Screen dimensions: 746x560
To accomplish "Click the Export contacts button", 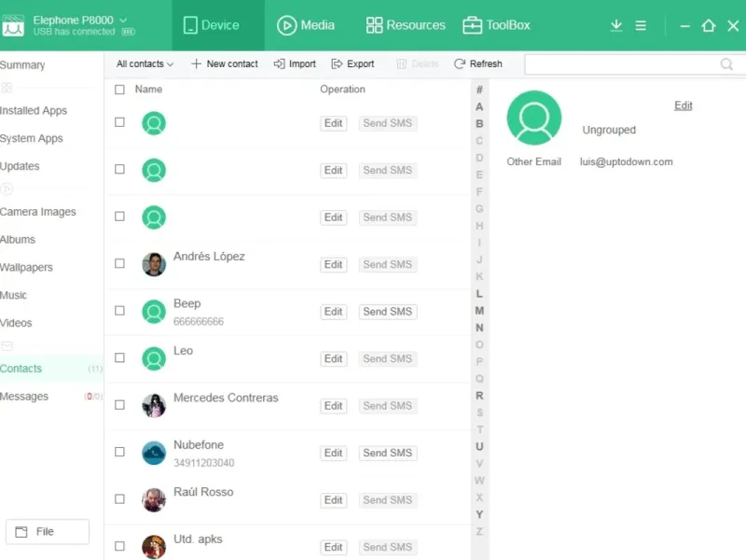I will click(x=352, y=63).
